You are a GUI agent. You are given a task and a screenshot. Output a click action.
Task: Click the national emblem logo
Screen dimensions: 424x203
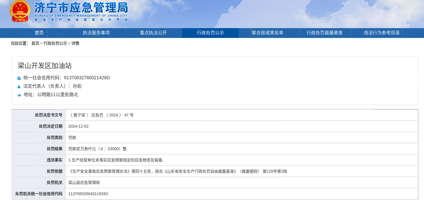pos(20,11)
